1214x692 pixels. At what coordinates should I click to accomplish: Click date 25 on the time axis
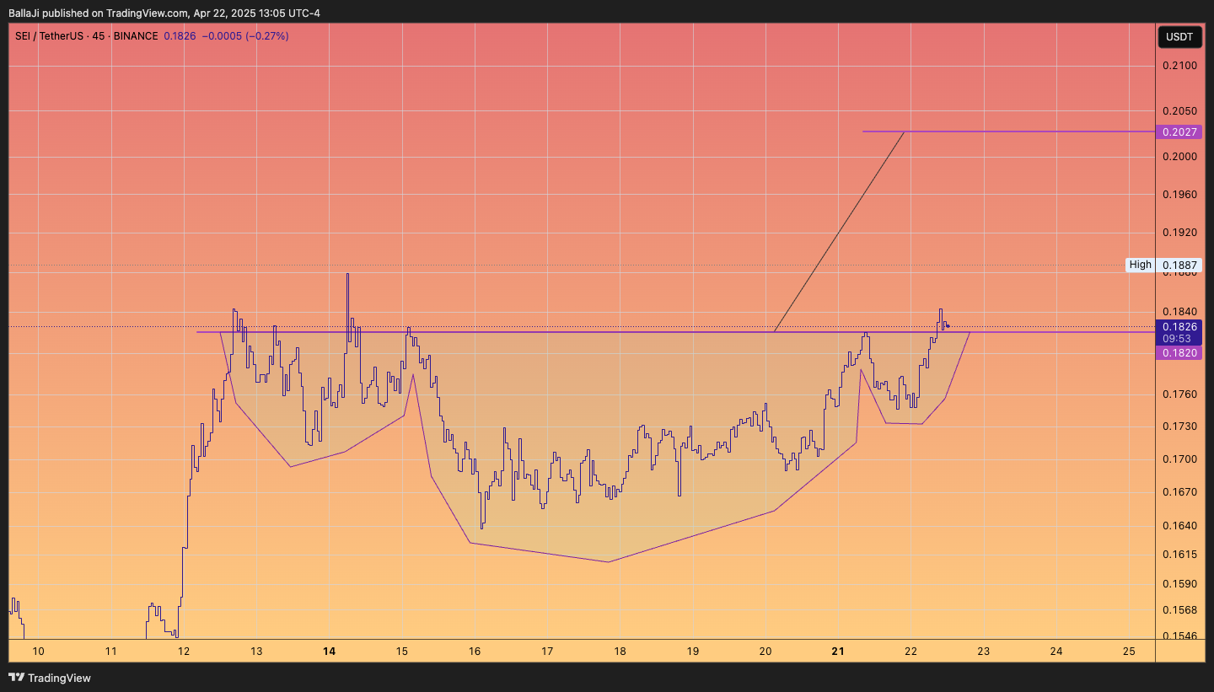pyautogui.click(x=1130, y=651)
